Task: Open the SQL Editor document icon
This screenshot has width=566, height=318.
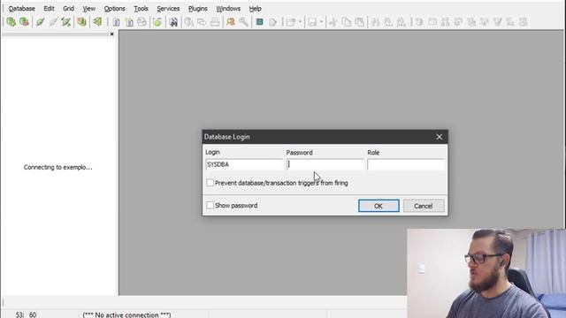Action: 116,22
